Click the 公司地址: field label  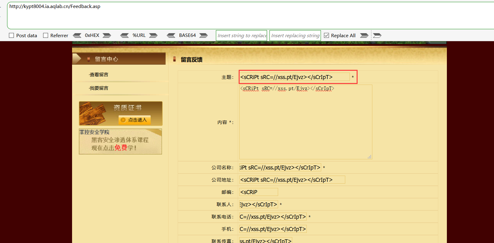[x=222, y=180]
